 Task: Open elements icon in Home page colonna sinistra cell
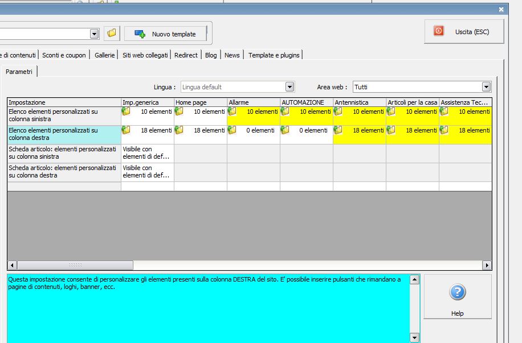click(179, 111)
